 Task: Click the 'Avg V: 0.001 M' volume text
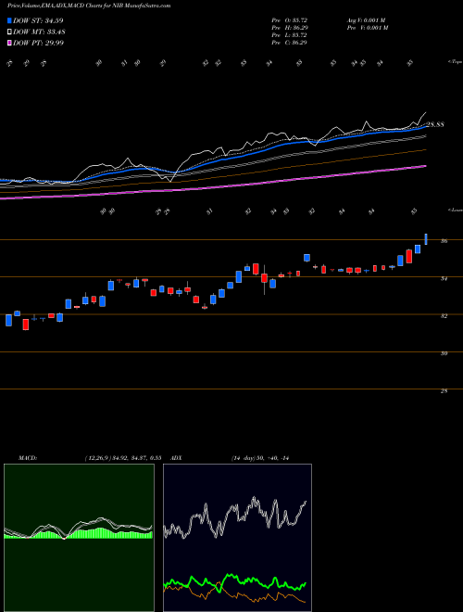[x=368, y=19]
